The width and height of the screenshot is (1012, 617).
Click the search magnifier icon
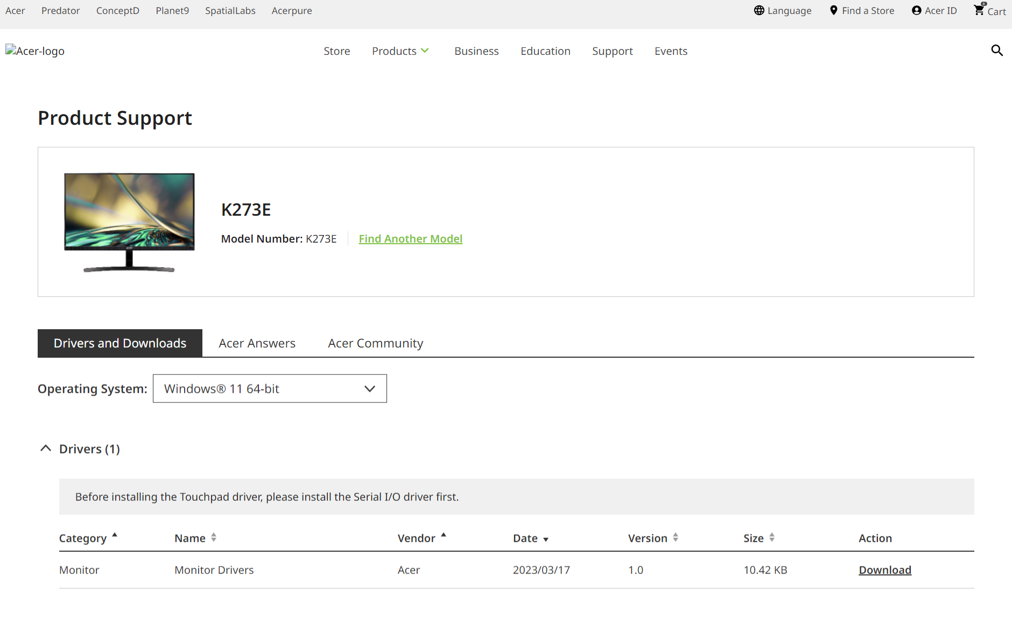click(997, 51)
